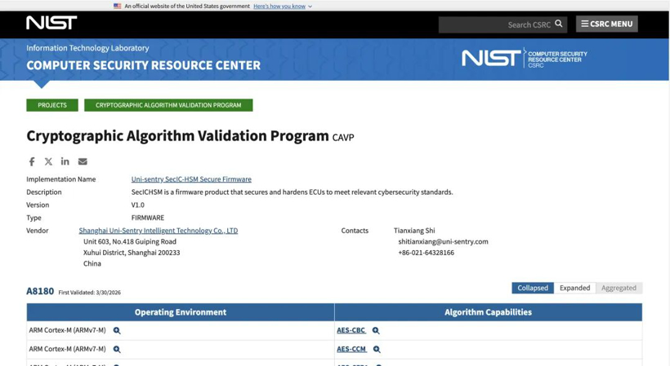
Task: Share page via Facebook icon
Action: pyautogui.click(x=32, y=161)
